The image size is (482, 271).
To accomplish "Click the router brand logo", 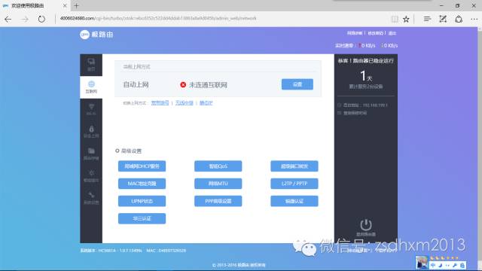I will coord(96,35).
